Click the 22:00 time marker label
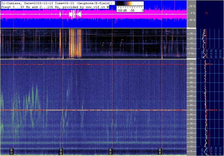Image resolution: width=224 pixels, height=156 pixels. pos(12,152)
